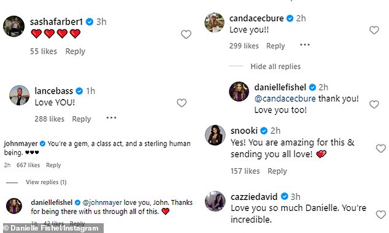This screenshot has width=389, height=233.
Task: Open lancebass profile picture
Action: [20, 95]
